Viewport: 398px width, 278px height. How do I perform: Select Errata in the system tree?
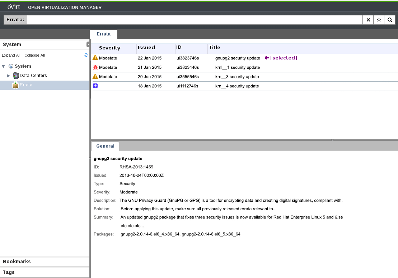coord(26,85)
